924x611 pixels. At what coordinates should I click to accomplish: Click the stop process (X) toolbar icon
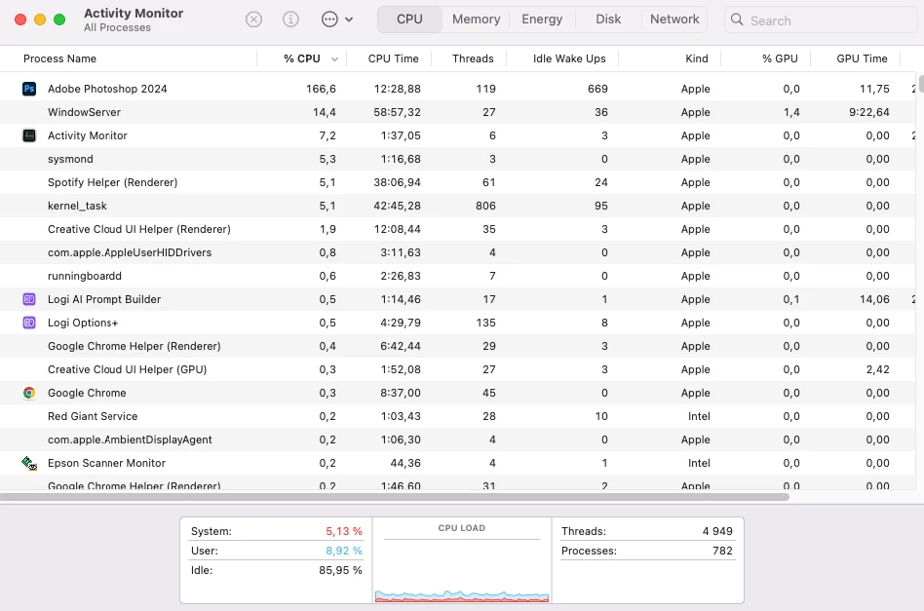[253, 19]
